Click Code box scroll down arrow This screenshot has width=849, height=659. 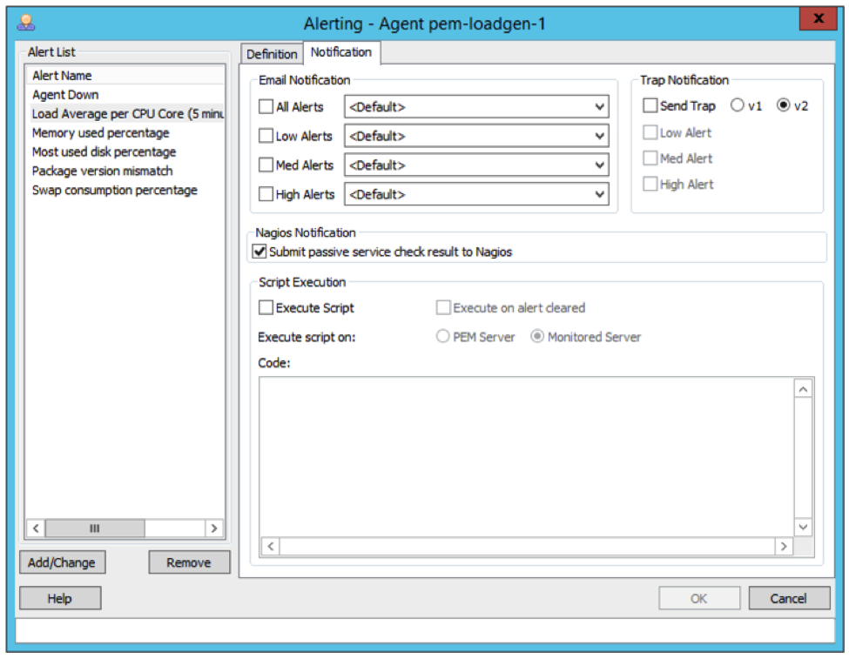point(803,527)
